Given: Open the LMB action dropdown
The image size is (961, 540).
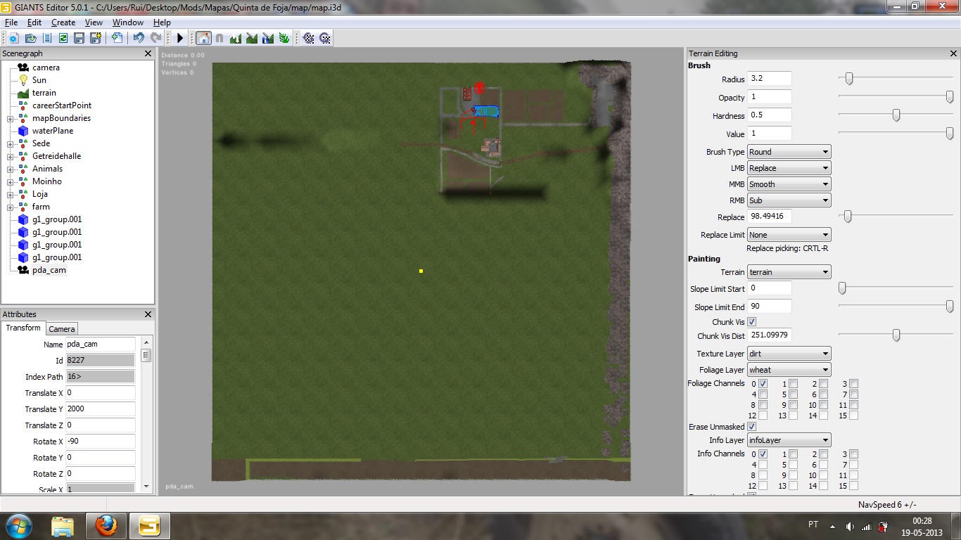Looking at the screenshot, I should click(x=789, y=168).
